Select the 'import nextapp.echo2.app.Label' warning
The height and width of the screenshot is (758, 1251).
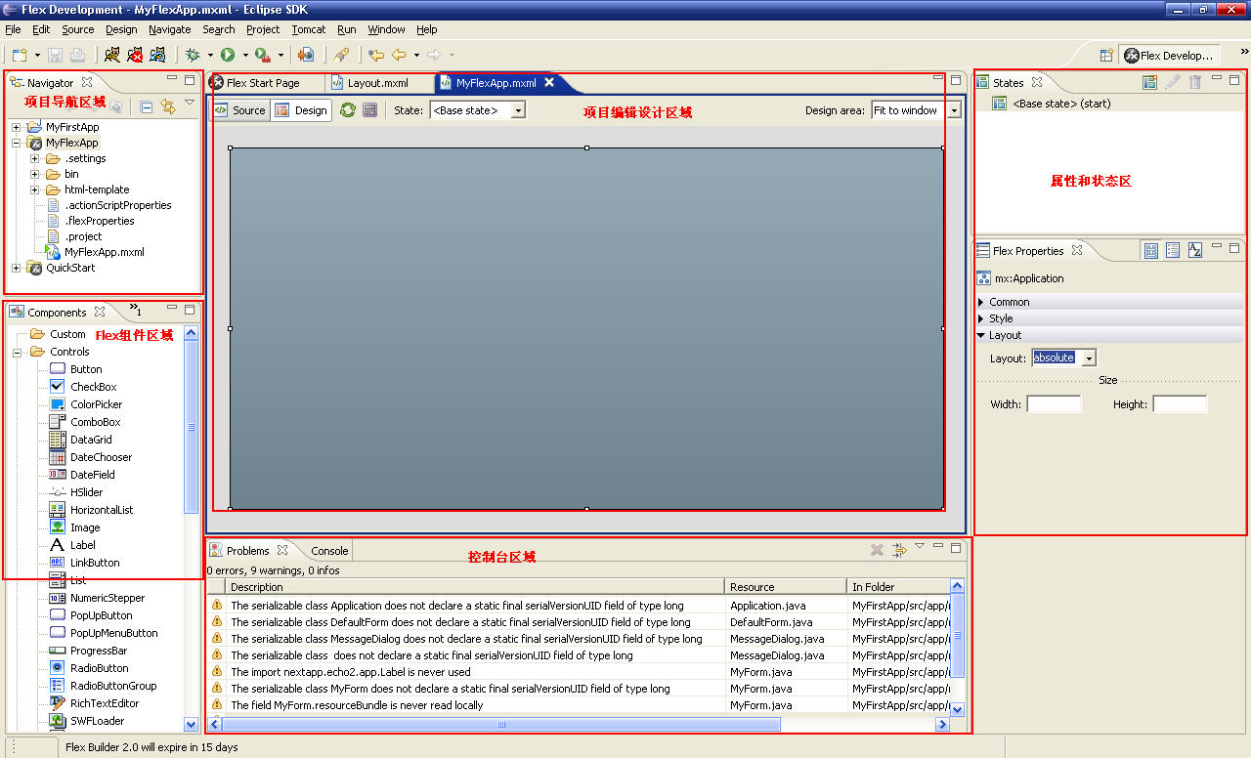click(x=350, y=672)
